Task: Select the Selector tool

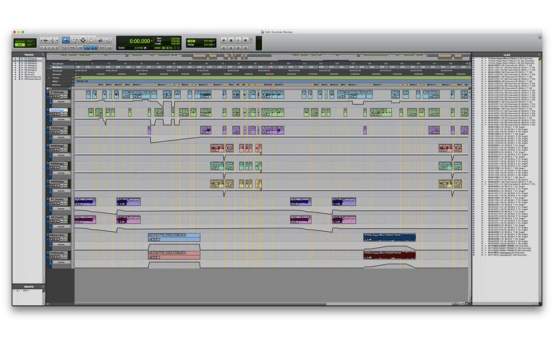Action: pos(83,40)
